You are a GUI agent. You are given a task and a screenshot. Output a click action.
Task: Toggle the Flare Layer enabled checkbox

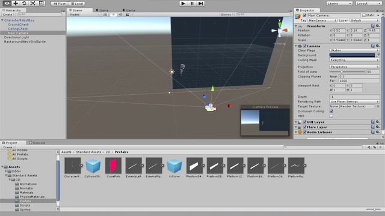305,127
